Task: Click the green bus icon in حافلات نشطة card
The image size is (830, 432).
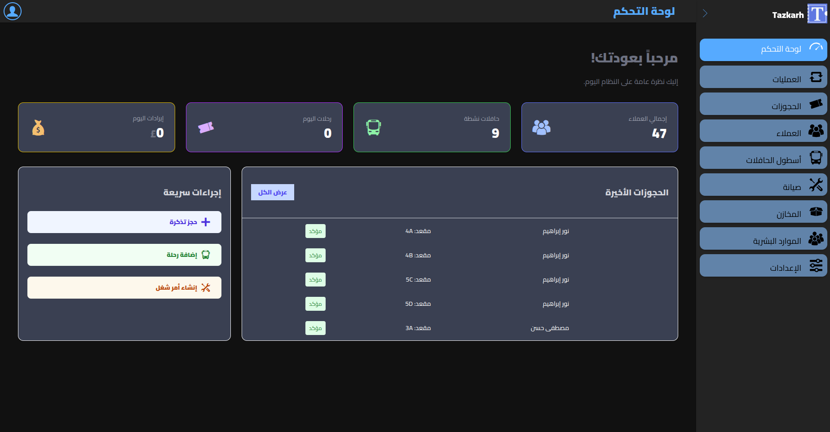Action: click(x=373, y=128)
